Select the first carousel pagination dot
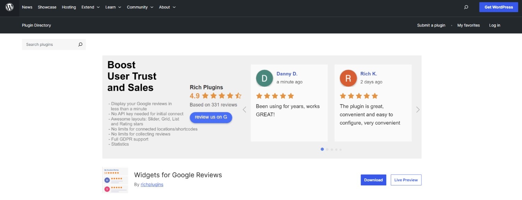Screen dimensions: 522x200 pos(322,149)
